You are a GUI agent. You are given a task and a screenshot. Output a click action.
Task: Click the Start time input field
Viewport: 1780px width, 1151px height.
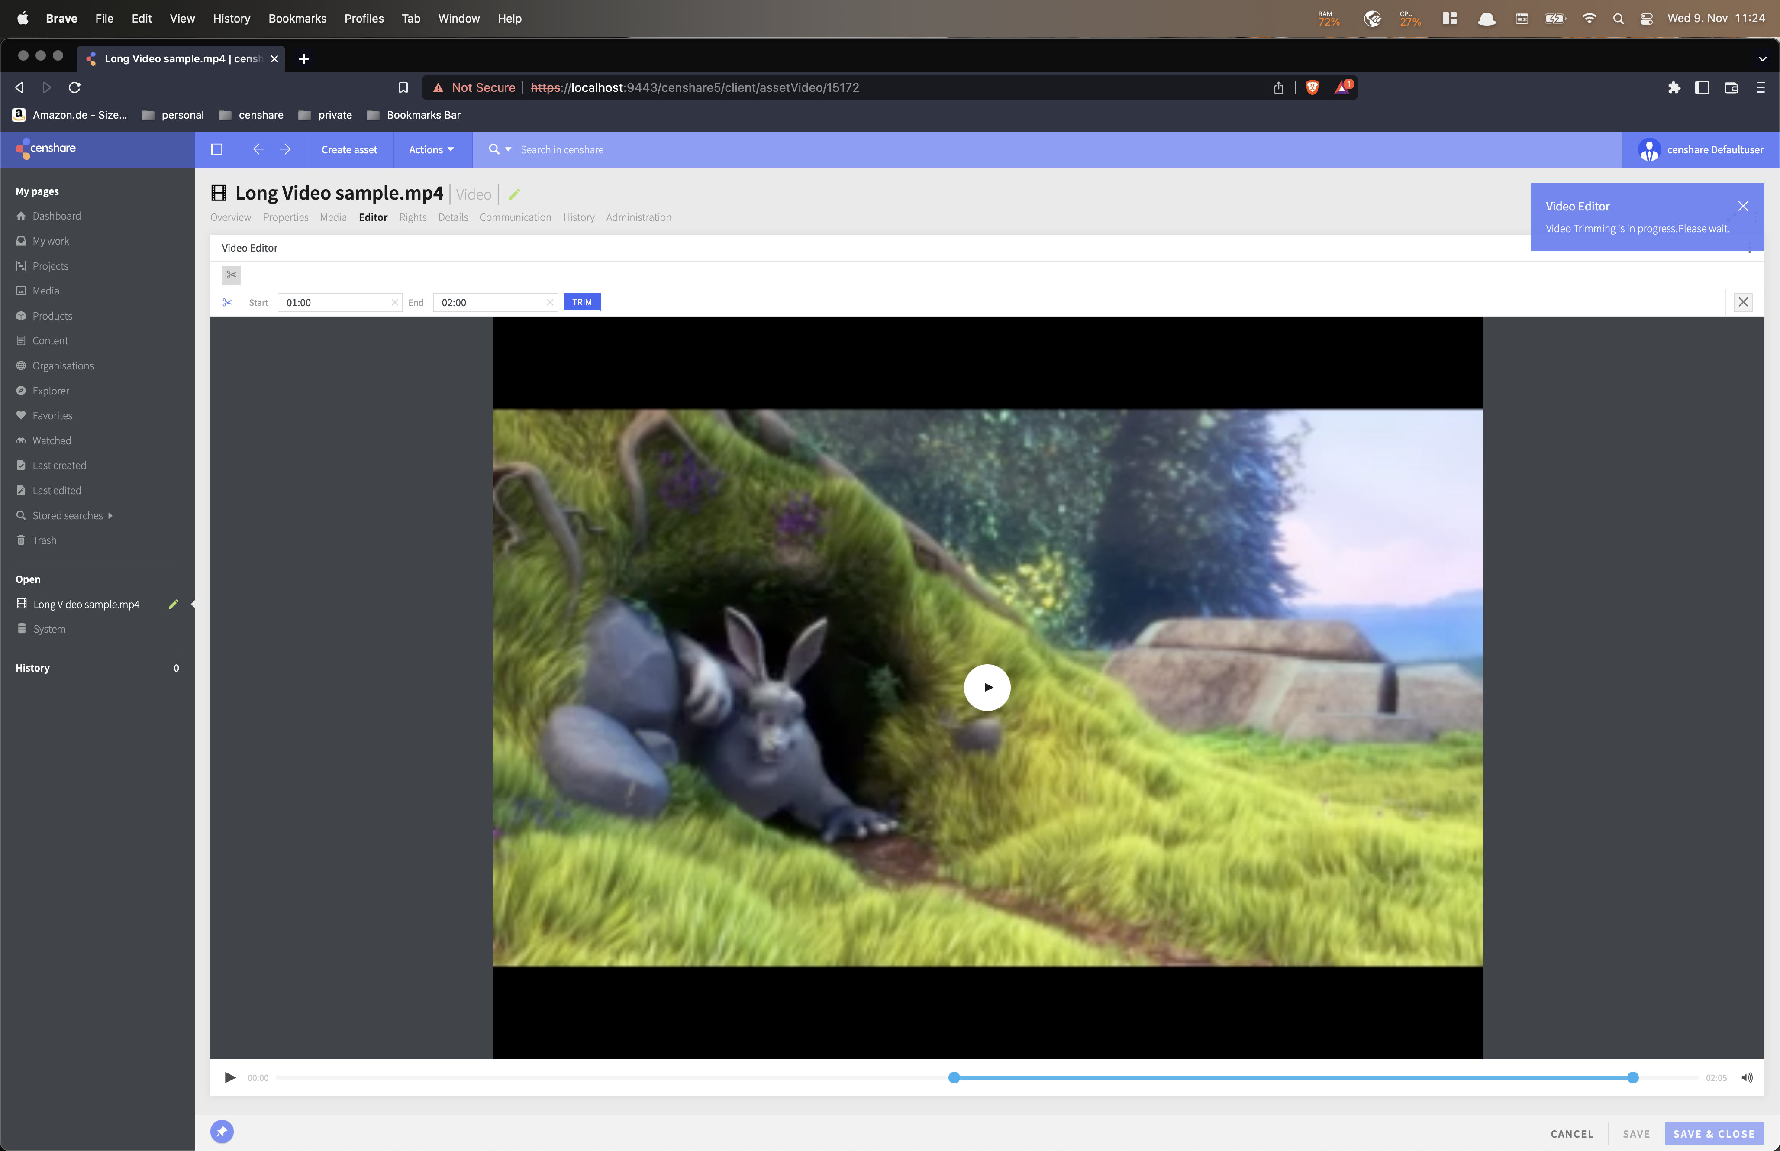click(336, 303)
